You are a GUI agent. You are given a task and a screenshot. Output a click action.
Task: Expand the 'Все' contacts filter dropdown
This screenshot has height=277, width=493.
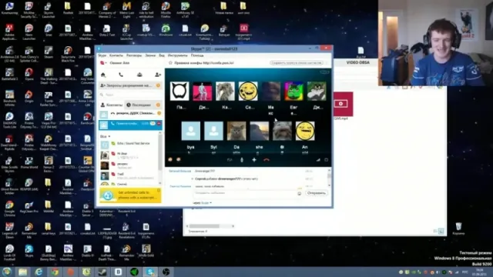click(x=105, y=136)
